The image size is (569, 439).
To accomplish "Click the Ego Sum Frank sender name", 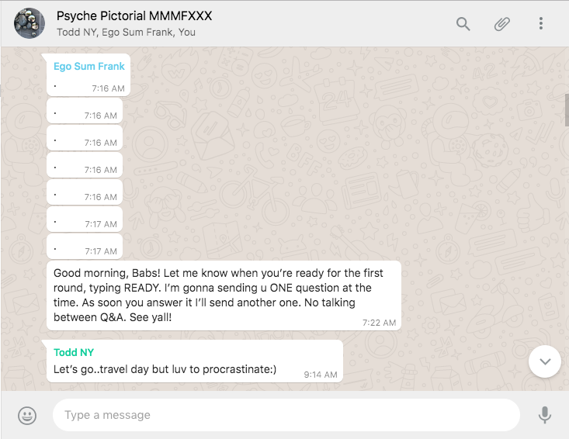I will point(88,67).
